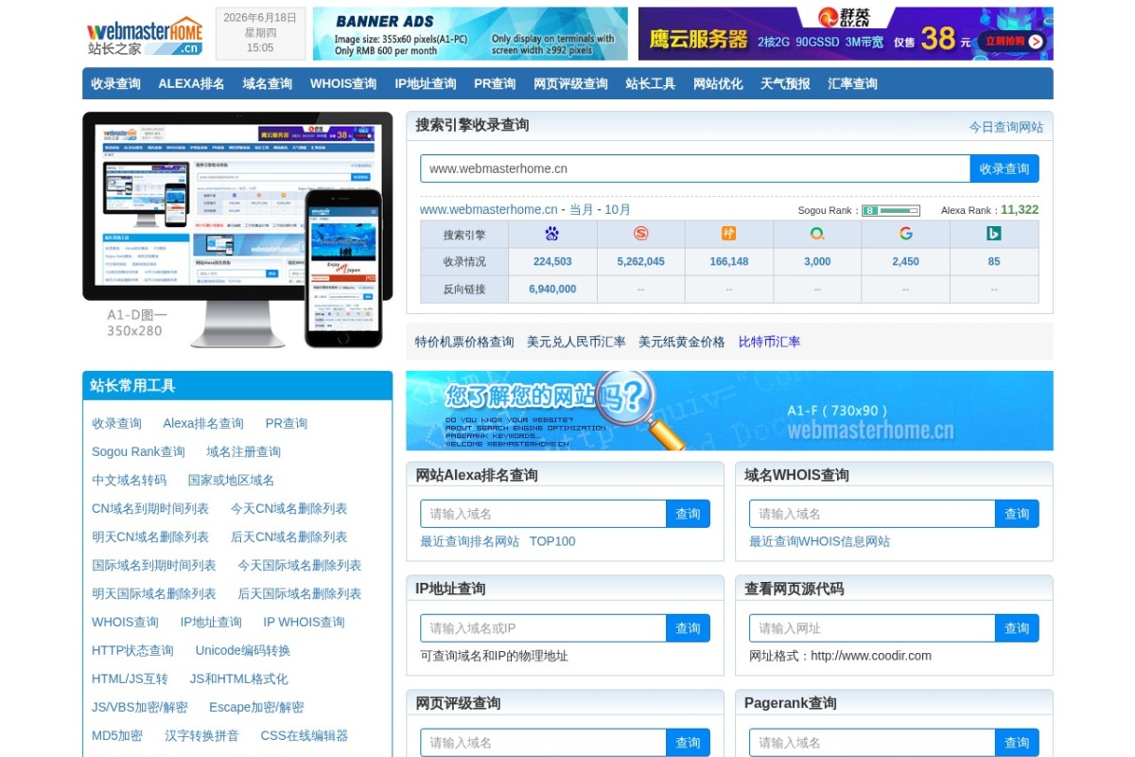Open the WHOIS查询 navigation menu item
The width and height of the screenshot is (1135, 757).
[x=343, y=83]
